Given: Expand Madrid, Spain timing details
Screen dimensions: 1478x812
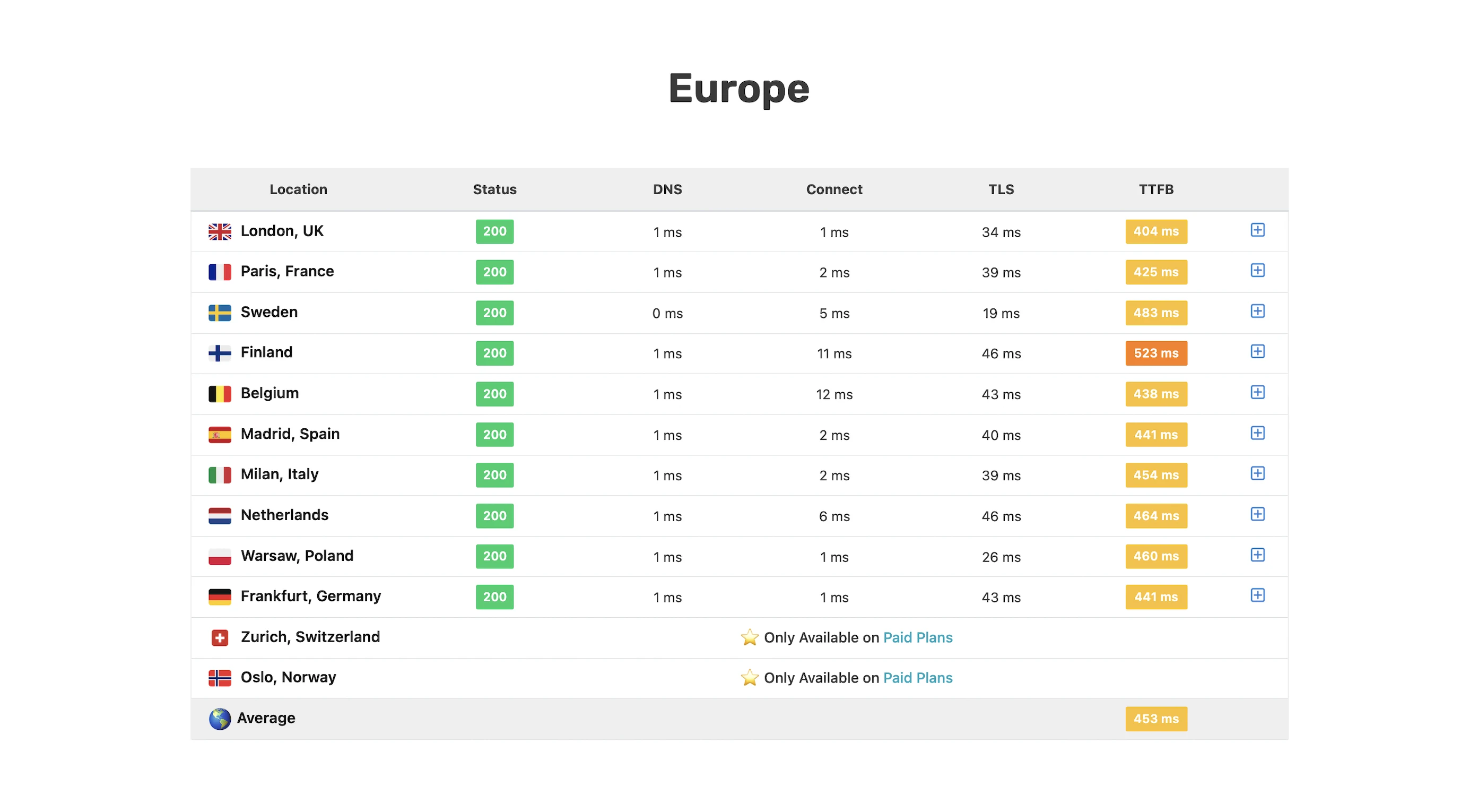Looking at the screenshot, I should pyautogui.click(x=1257, y=433).
